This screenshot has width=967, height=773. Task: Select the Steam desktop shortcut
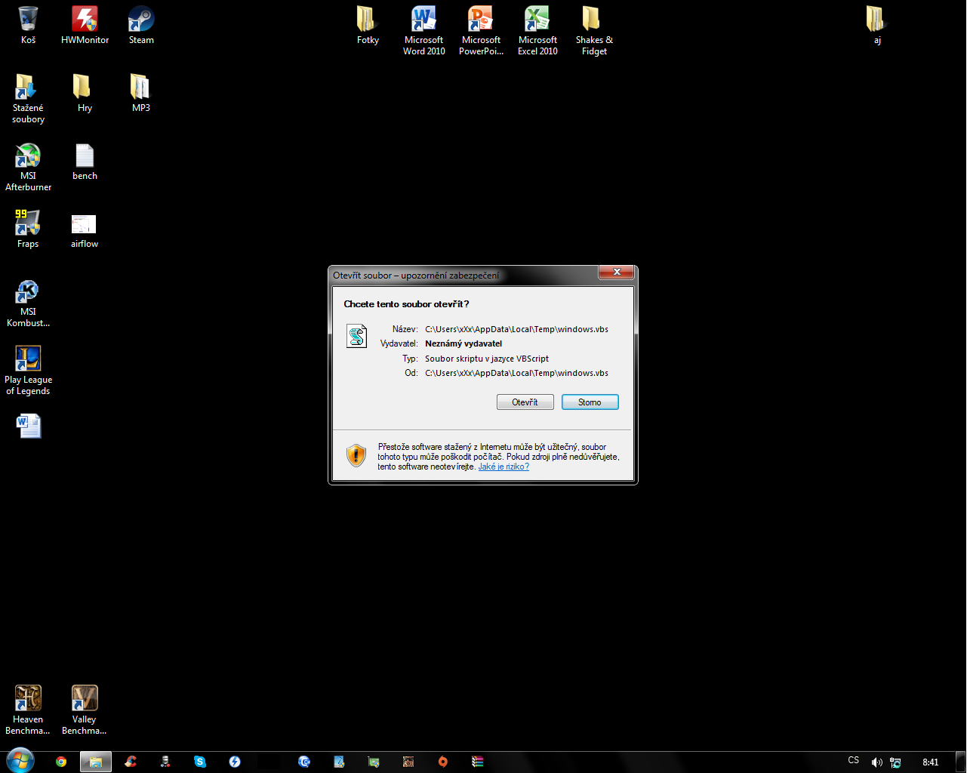point(141,26)
